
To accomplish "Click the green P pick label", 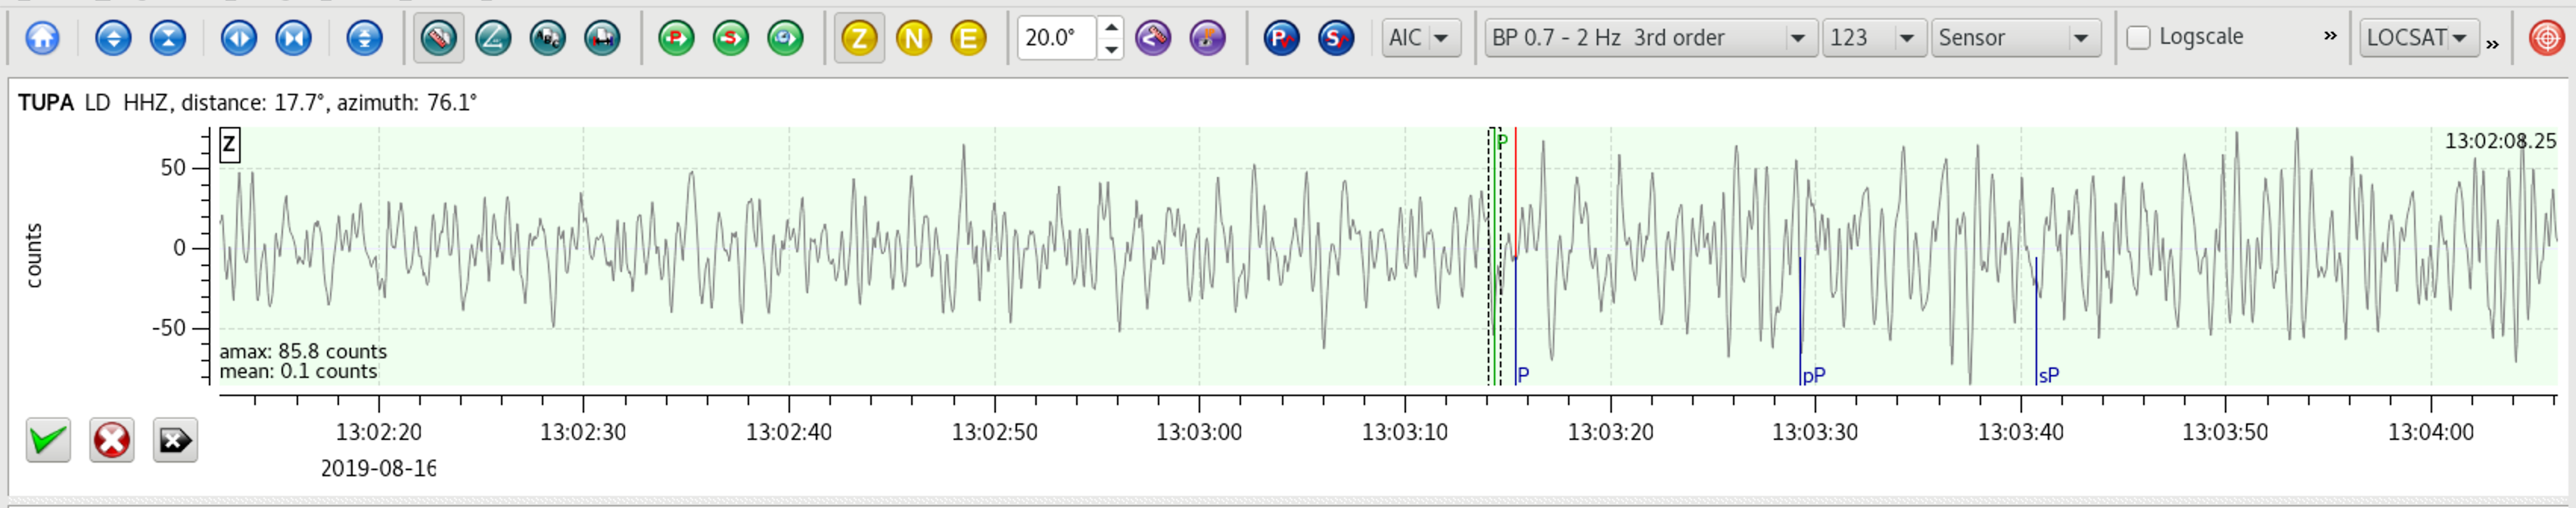I will pyautogui.click(x=1502, y=141).
